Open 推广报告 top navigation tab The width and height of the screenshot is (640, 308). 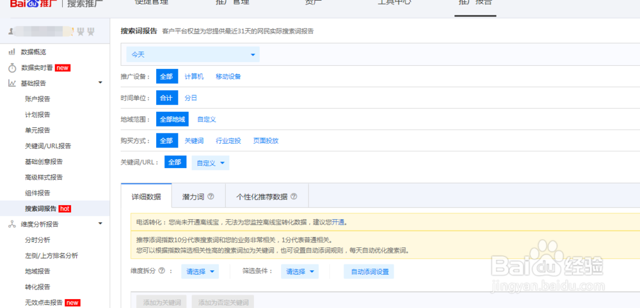point(476,3)
